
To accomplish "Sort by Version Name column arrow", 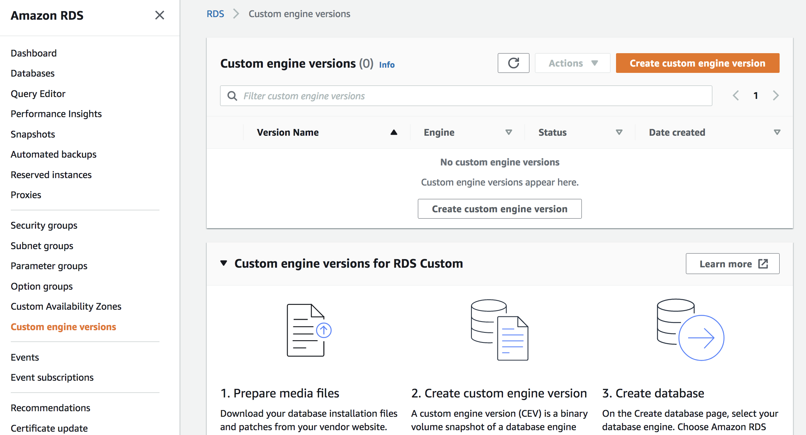I will pyautogui.click(x=394, y=132).
